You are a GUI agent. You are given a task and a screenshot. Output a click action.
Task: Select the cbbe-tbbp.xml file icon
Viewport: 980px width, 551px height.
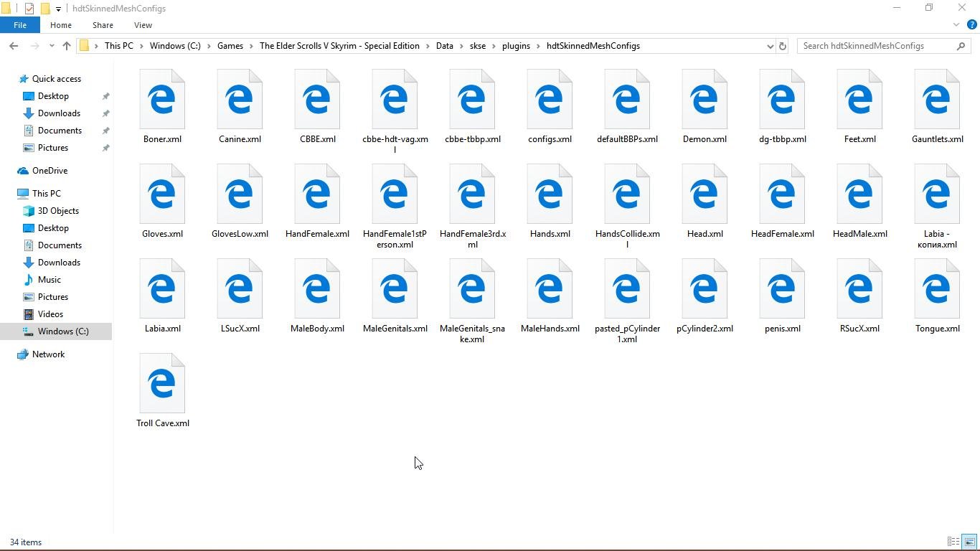[x=472, y=100]
